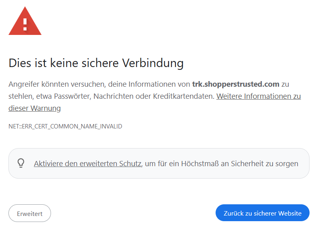
Task: Click the bold domain trk.shopperstrusted.com
Action: click(x=236, y=84)
